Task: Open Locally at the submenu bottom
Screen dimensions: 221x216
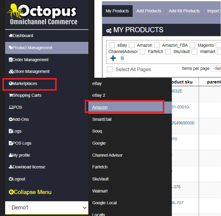Action: (x=99, y=214)
